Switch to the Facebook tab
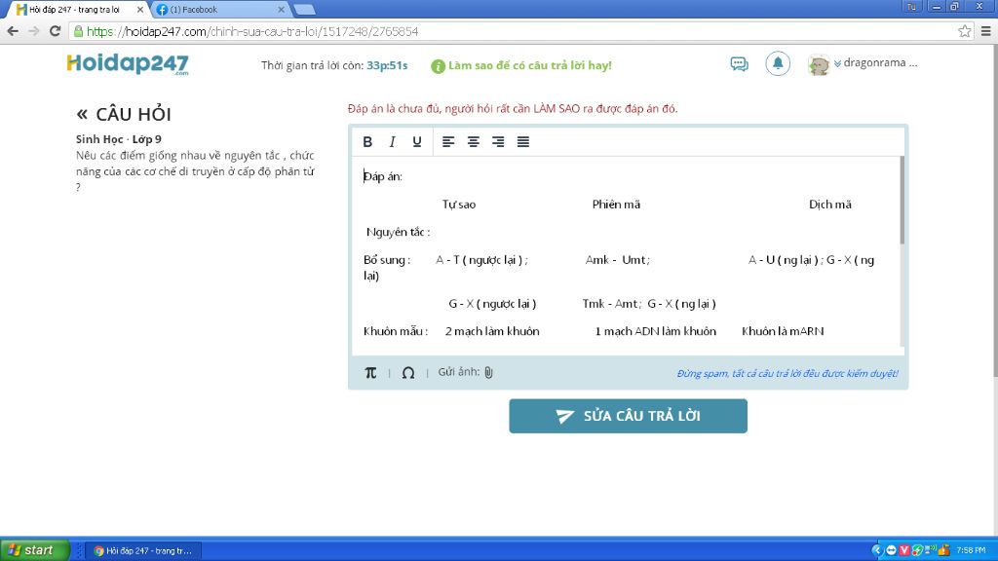The width and height of the screenshot is (998, 561). [219, 10]
